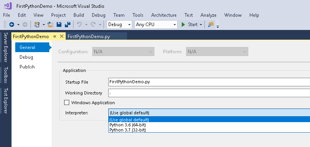Open the Debug properties page
The height and width of the screenshot is (147, 310).
pyautogui.click(x=26, y=57)
